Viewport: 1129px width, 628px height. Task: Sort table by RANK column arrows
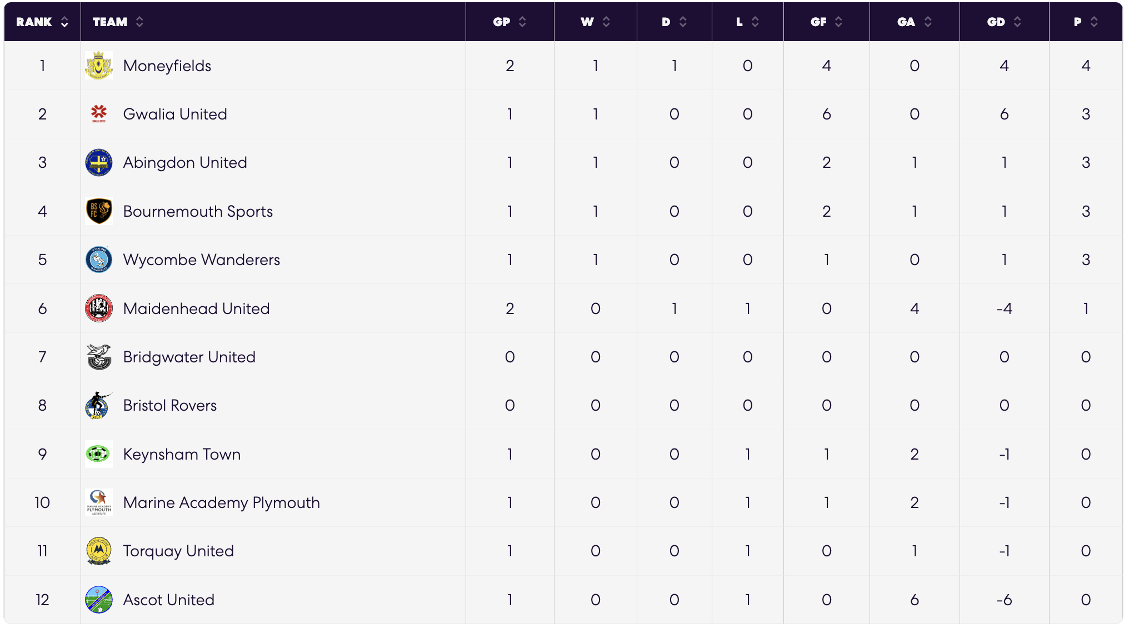(x=64, y=22)
